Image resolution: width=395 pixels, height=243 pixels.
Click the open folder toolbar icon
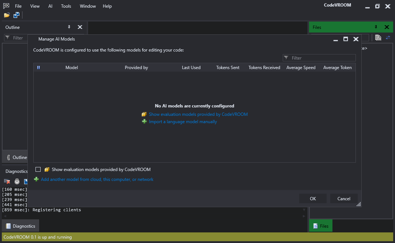[x=7, y=15]
